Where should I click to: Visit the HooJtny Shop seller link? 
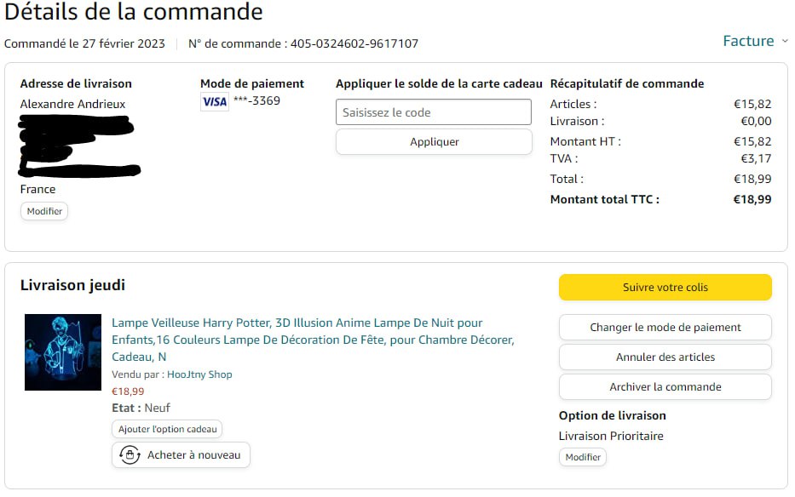coord(199,374)
